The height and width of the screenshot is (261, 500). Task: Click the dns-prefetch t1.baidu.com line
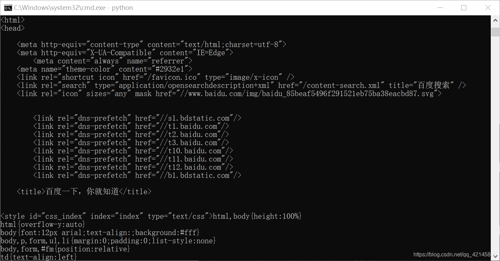pos(131,126)
